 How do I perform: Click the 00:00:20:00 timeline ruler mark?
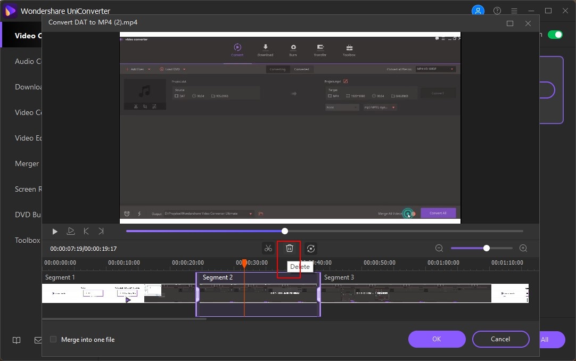tap(188, 262)
